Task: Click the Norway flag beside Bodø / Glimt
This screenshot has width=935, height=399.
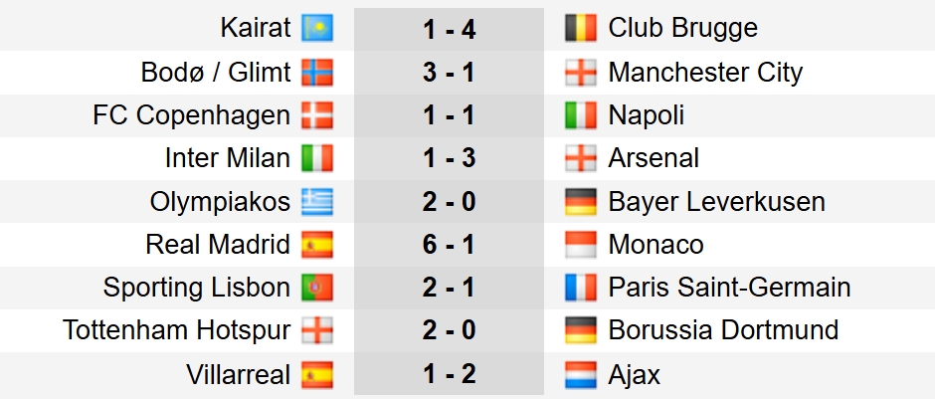Action: click(x=317, y=73)
